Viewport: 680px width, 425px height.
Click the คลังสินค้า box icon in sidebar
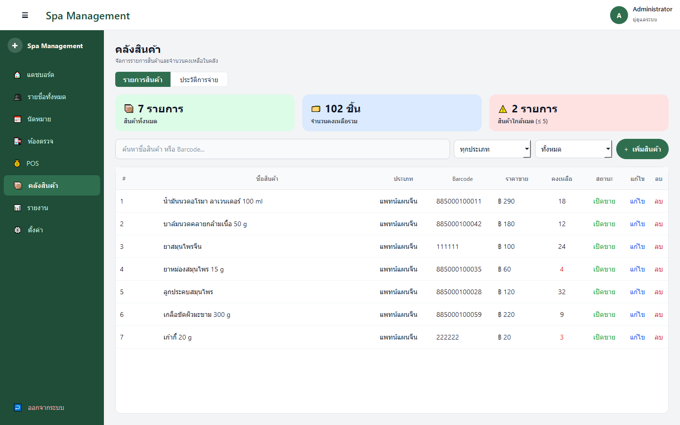click(x=18, y=186)
